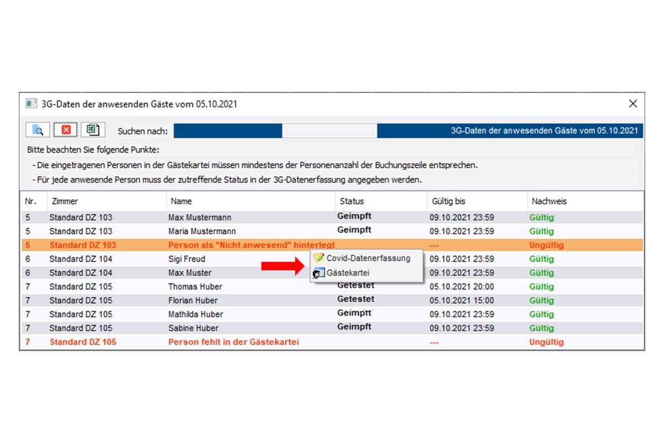Sort by the Zimmer column header
The height and width of the screenshot is (443, 664).
pyautogui.click(x=65, y=201)
